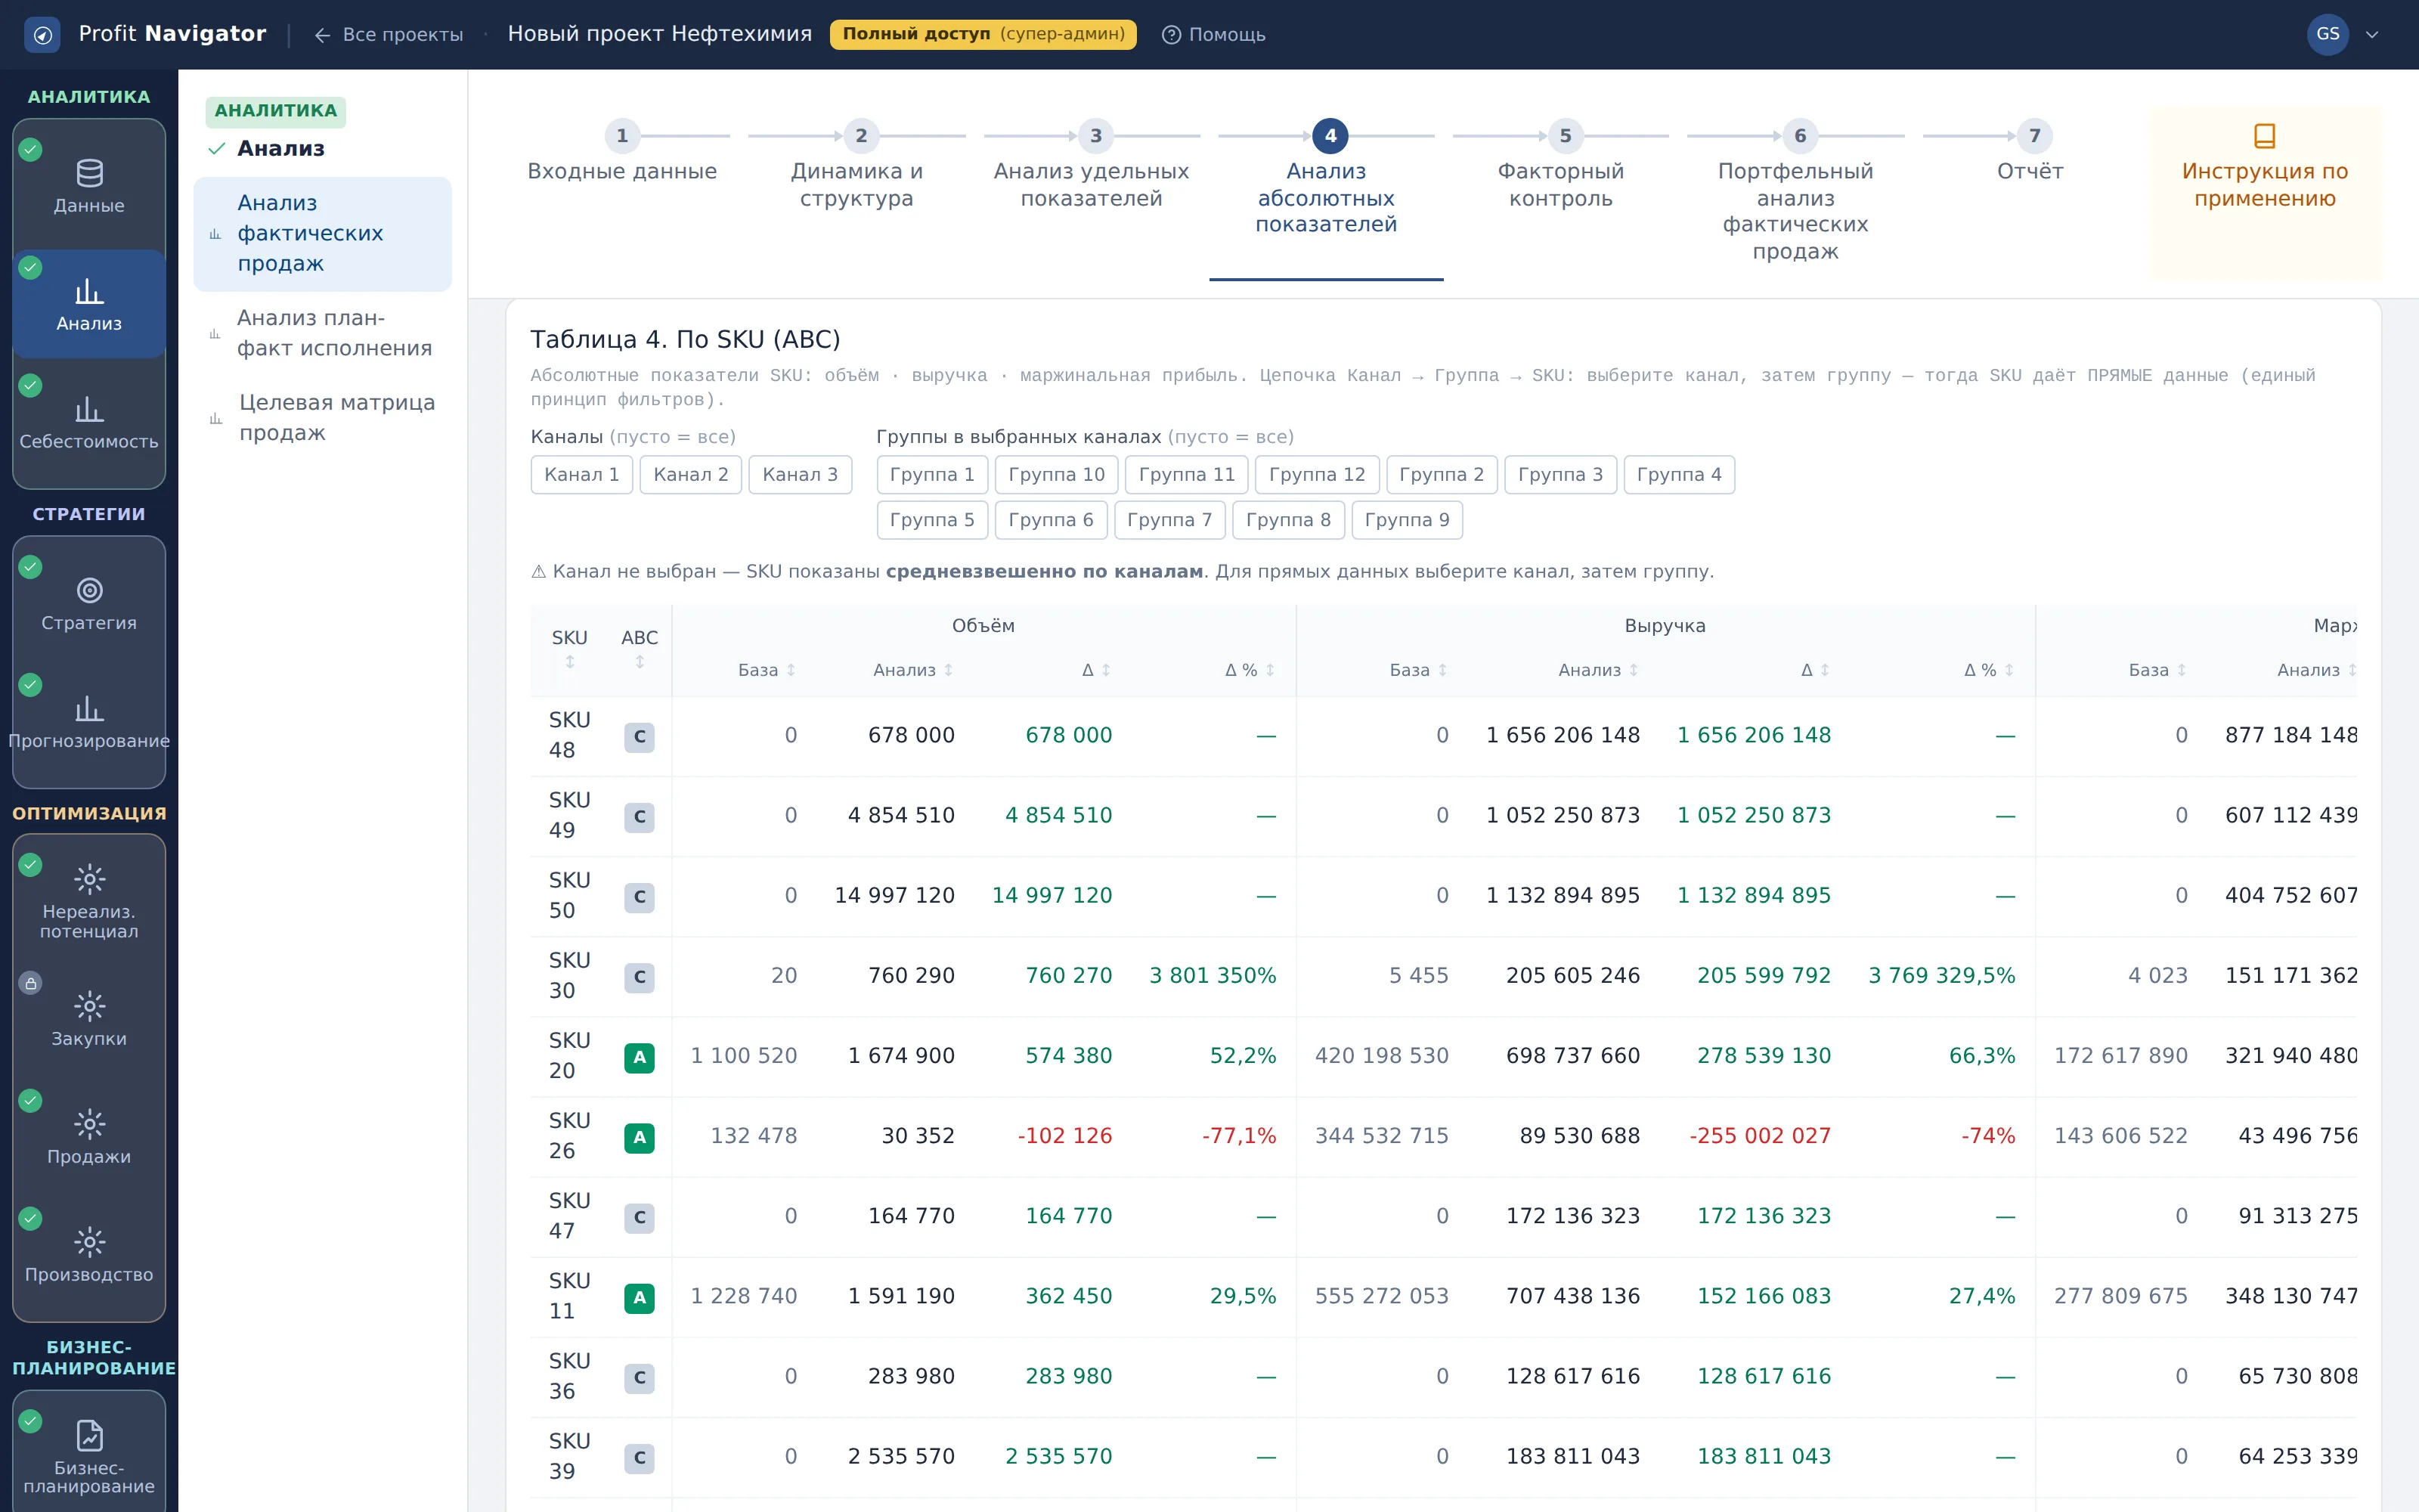Toggle the Группа 7 filter chip
Image resolution: width=2419 pixels, height=1512 pixels.
click(1169, 519)
